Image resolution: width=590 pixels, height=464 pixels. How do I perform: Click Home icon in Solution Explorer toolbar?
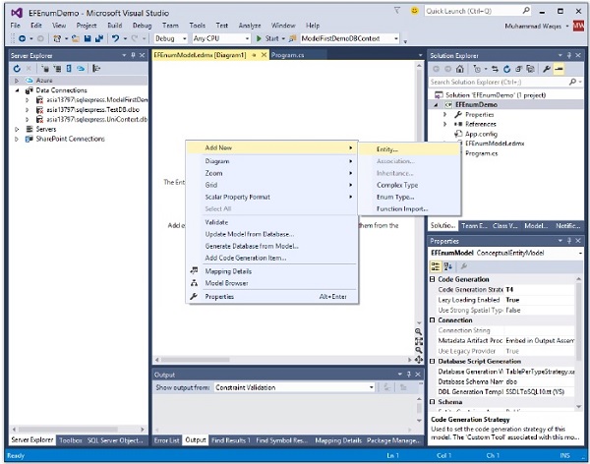pyautogui.click(x=459, y=69)
